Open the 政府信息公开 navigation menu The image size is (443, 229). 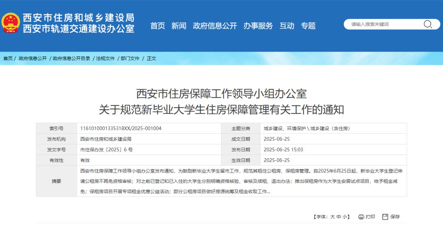coord(215,26)
